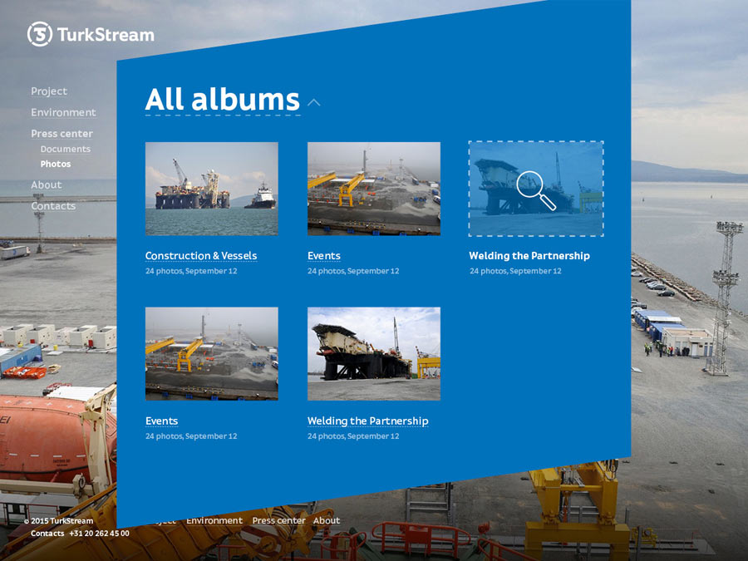This screenshot has height=561, width=748.
Task: Open the non-highlighted Welding the Partnership thumbnail
Action: coord(373,354)
